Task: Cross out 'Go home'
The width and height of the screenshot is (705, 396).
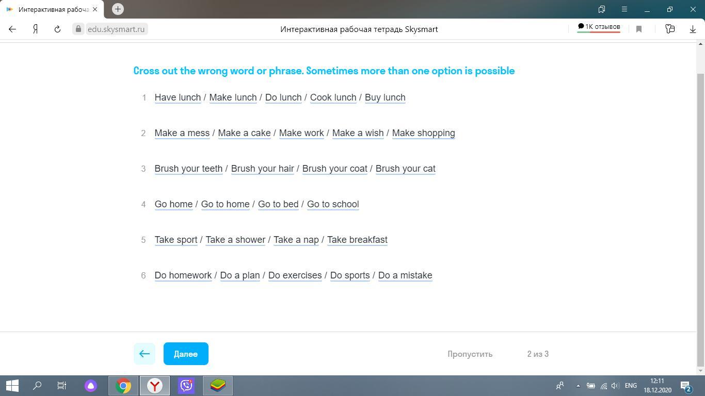Action: tap(173, 204)
